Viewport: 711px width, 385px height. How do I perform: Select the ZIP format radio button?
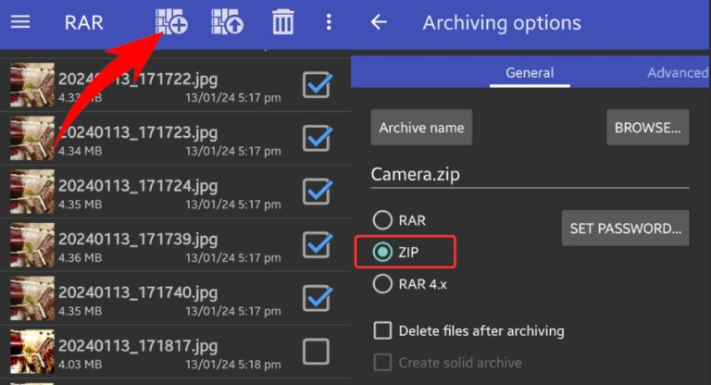[382, 252]
